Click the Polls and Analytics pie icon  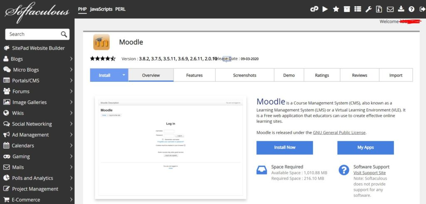pyautogui.click(x=6, y=178)
